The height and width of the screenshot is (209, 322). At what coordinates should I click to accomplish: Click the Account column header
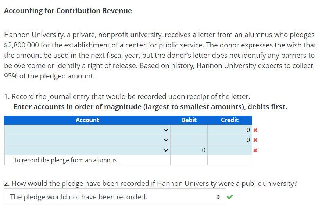tap(87, 120)
